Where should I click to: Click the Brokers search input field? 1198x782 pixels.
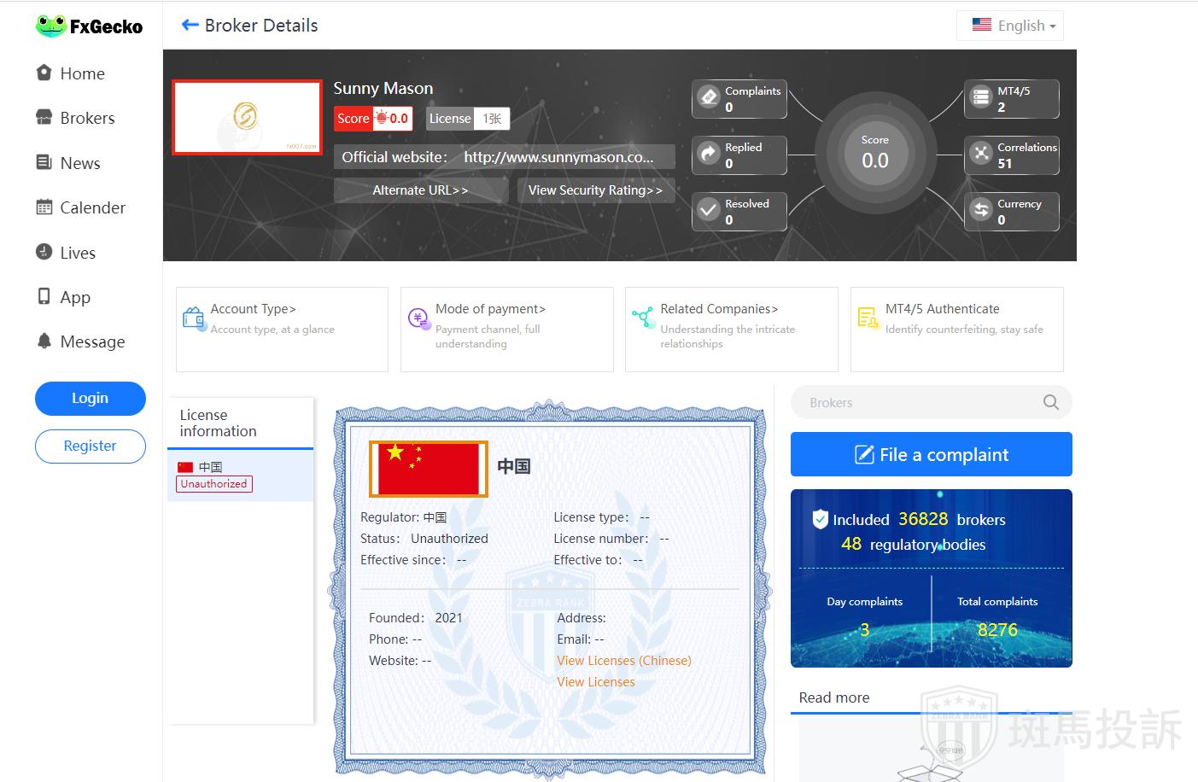pyautogui.click(x=914, y=403)
